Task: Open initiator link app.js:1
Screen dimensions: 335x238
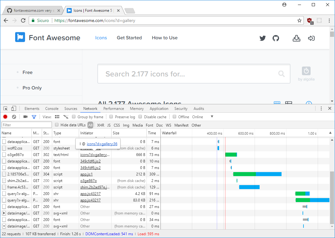Action: click(86, 174)
